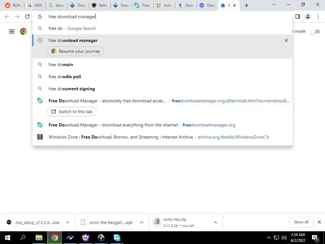Open the Windows Zone Internet Archive suggestion
This screenshot has width=325, height=244.
point(162,137)
